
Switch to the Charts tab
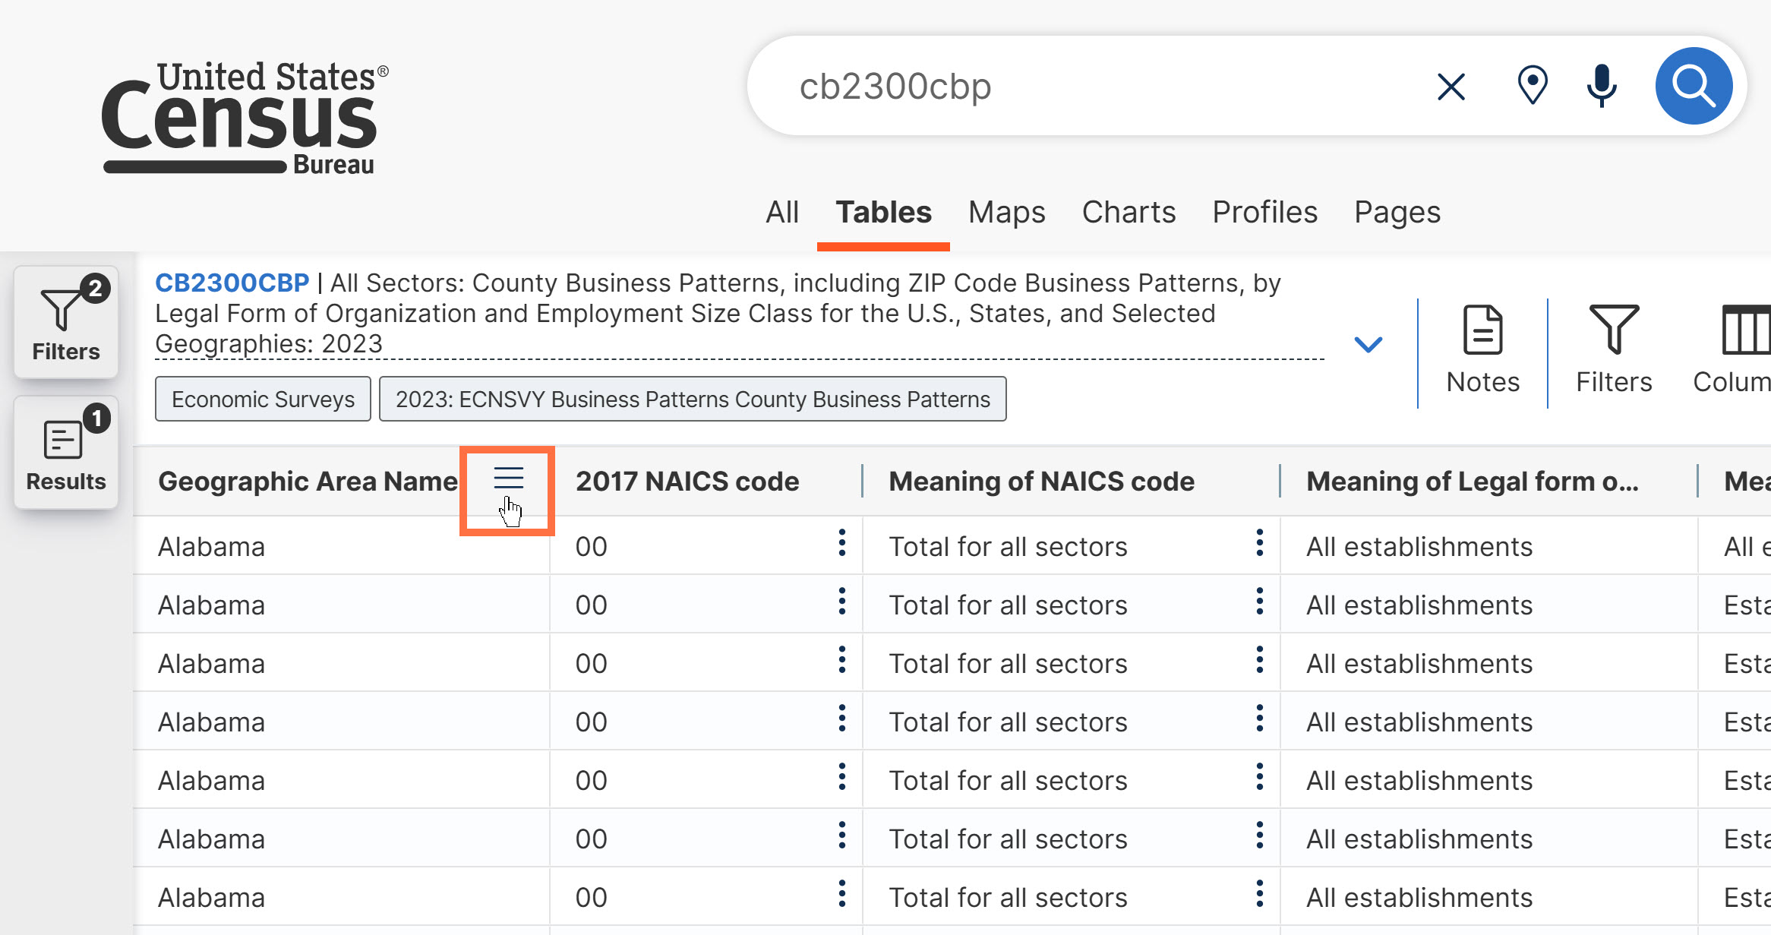[x=1129, y=212]
